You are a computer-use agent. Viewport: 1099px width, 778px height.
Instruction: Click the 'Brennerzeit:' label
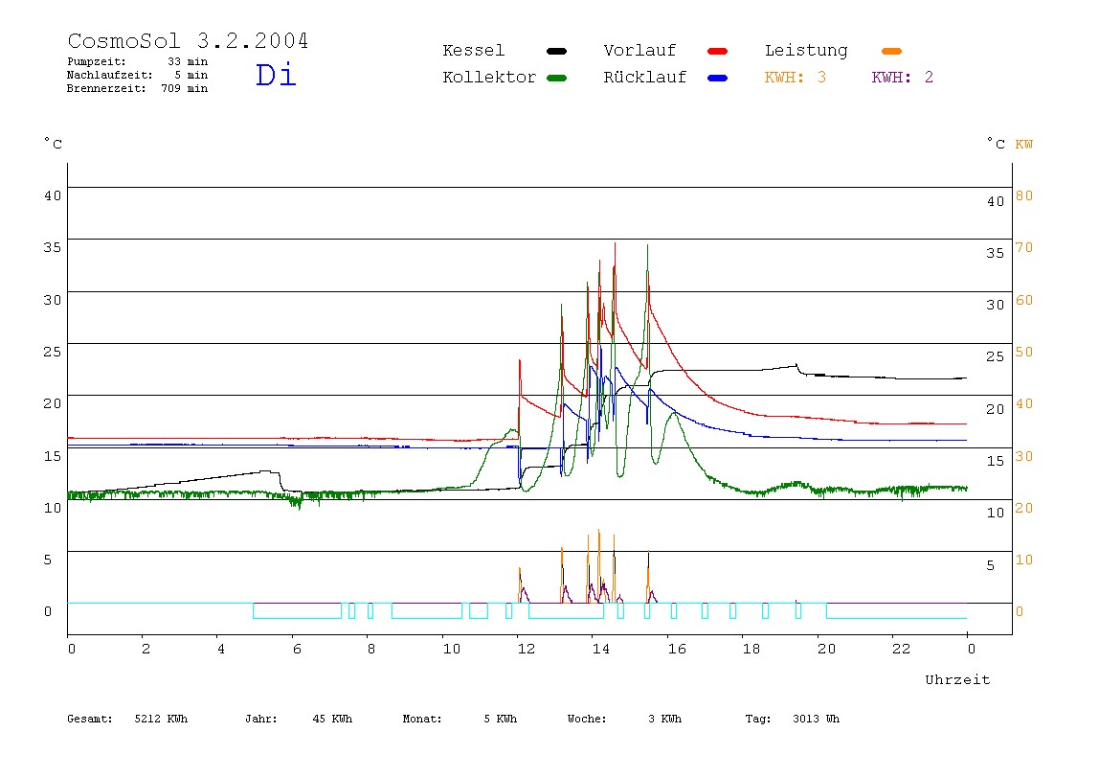click(x=106, y=88)
